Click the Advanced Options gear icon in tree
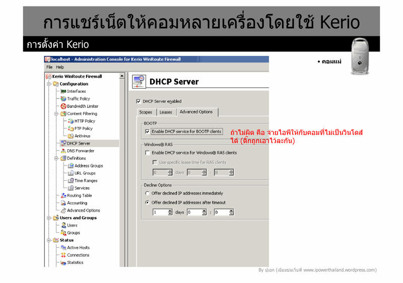Screen dimensions: 403x283 pos(63,210)
